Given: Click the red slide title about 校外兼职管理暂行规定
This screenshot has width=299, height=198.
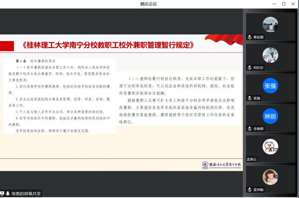Looking at the screenshot, I should click(108, 45).
